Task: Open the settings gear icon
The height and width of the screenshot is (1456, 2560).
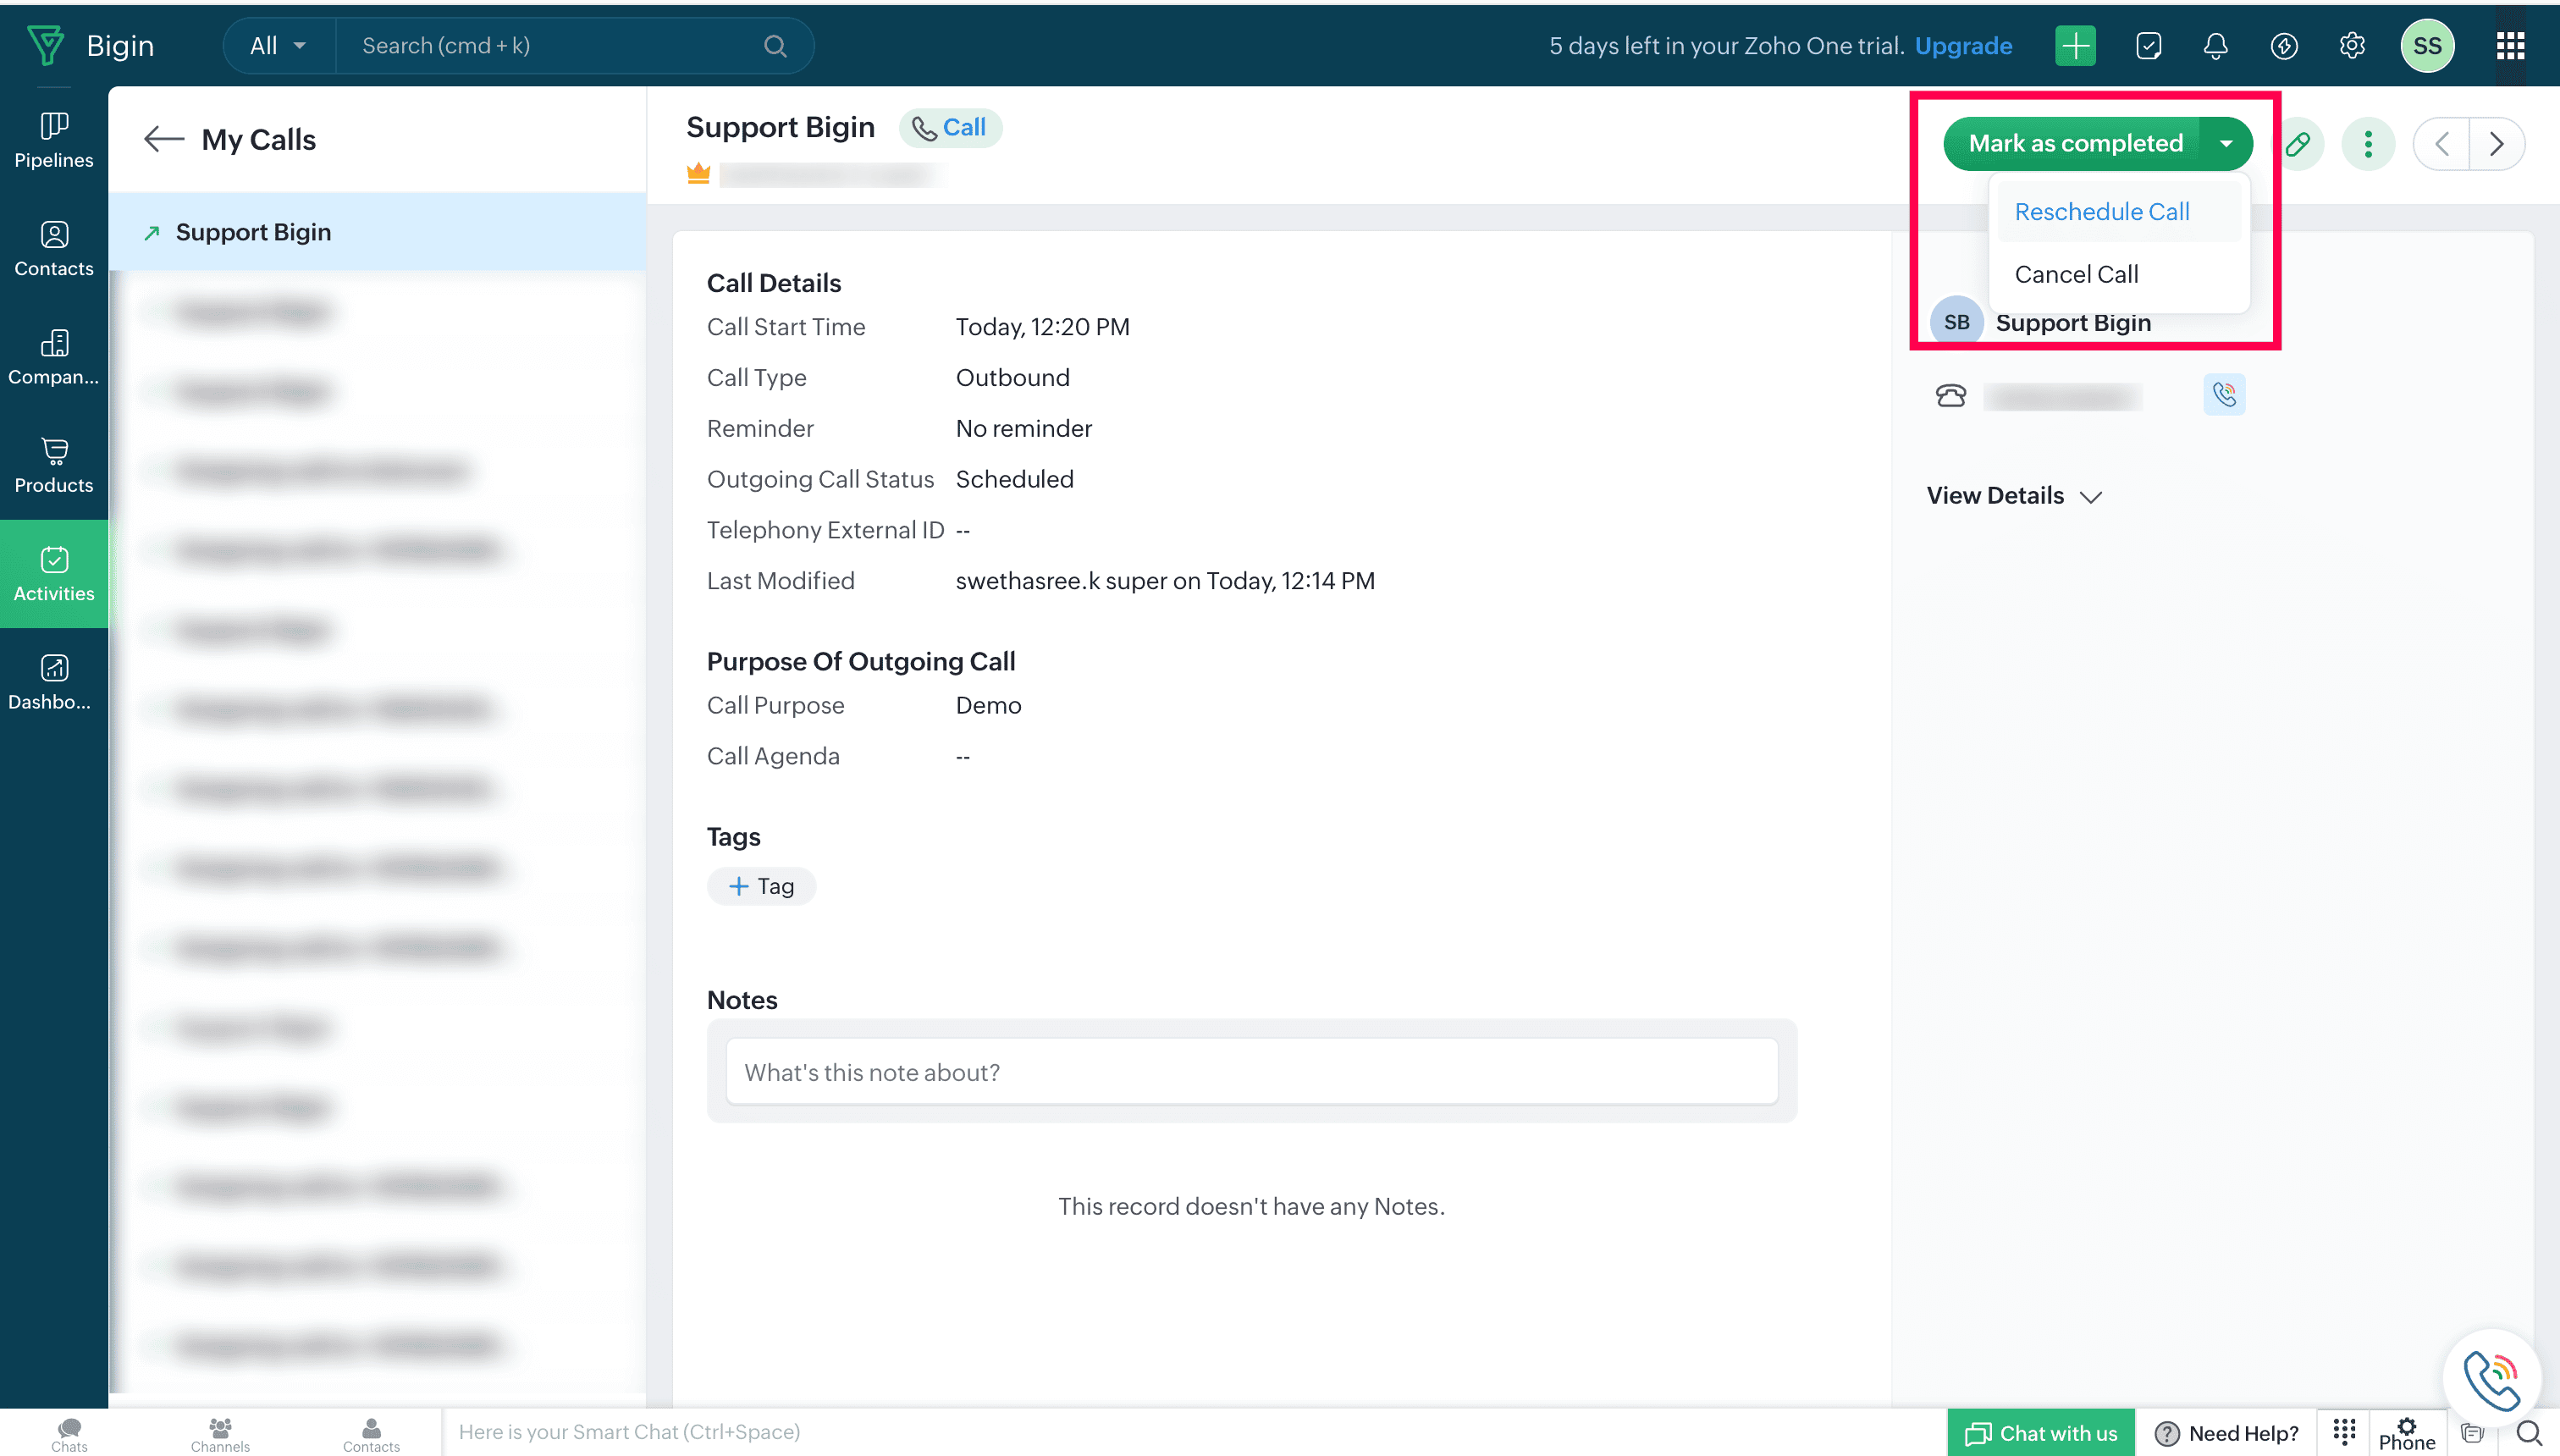Action: pyautogui.click(x=2352, y=46)
